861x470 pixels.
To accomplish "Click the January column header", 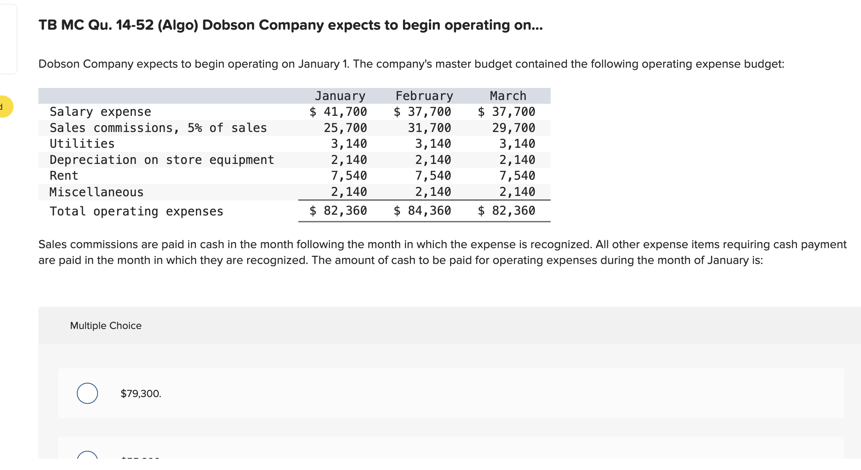I will pyautogui.click(x=339, y=96).
